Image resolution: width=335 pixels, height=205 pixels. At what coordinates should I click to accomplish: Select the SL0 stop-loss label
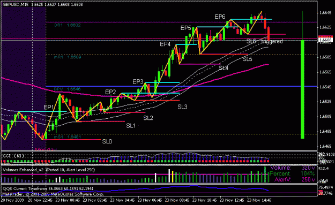point(107,141)
